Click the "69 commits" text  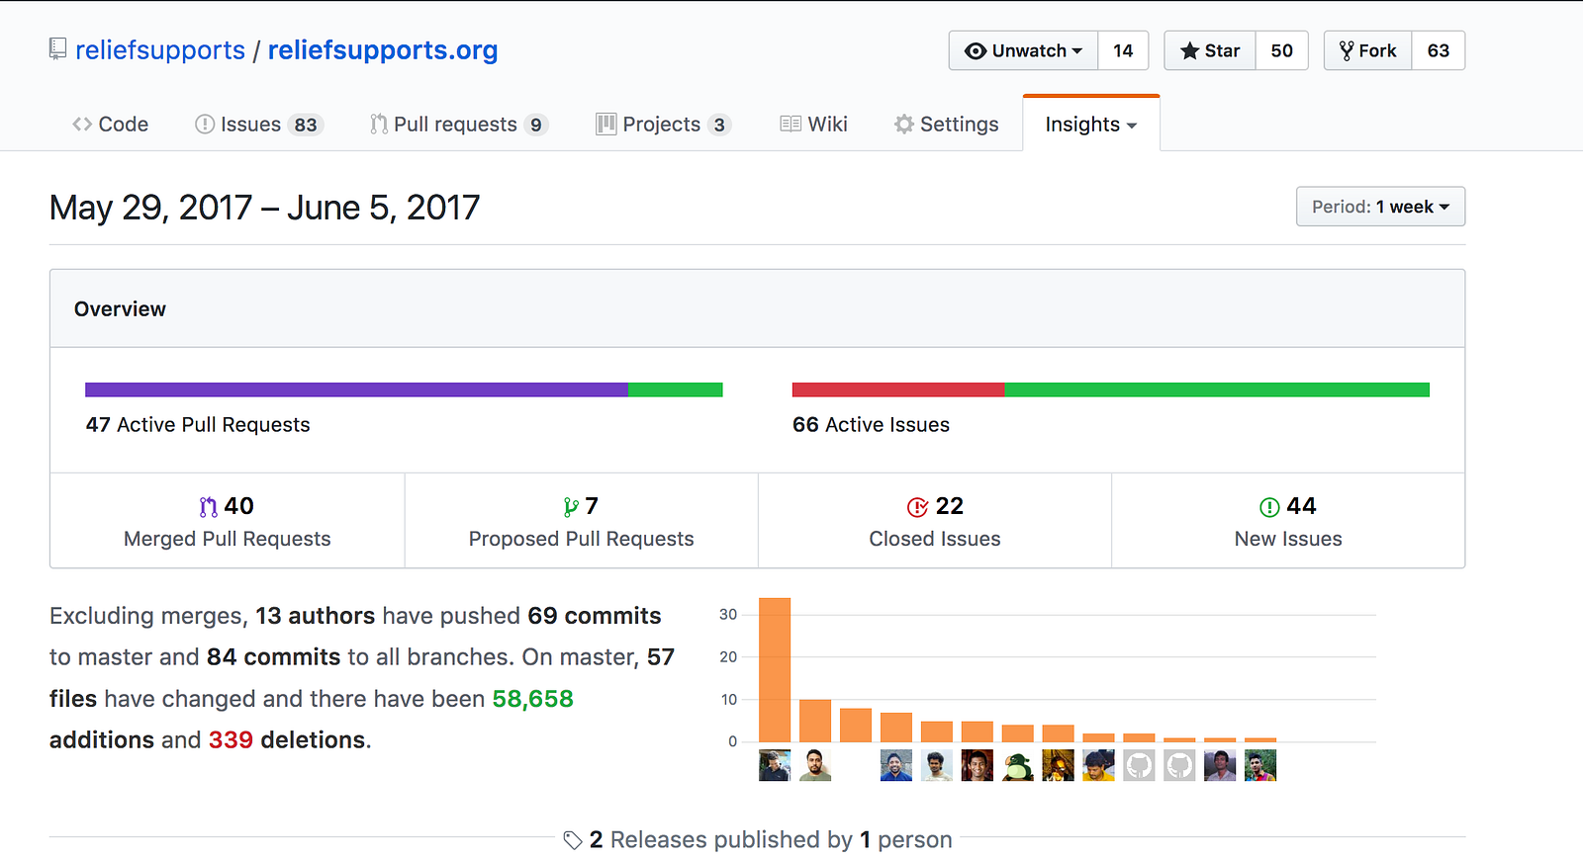595,616
